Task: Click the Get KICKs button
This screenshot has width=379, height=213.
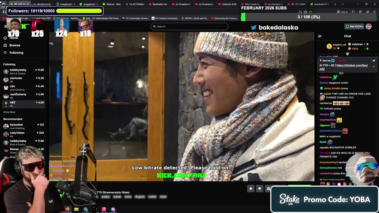Action: click(354, 27)
